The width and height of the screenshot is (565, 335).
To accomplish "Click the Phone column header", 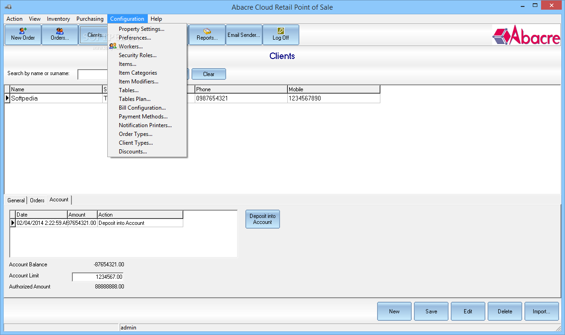I will click(x=241, y=89).
